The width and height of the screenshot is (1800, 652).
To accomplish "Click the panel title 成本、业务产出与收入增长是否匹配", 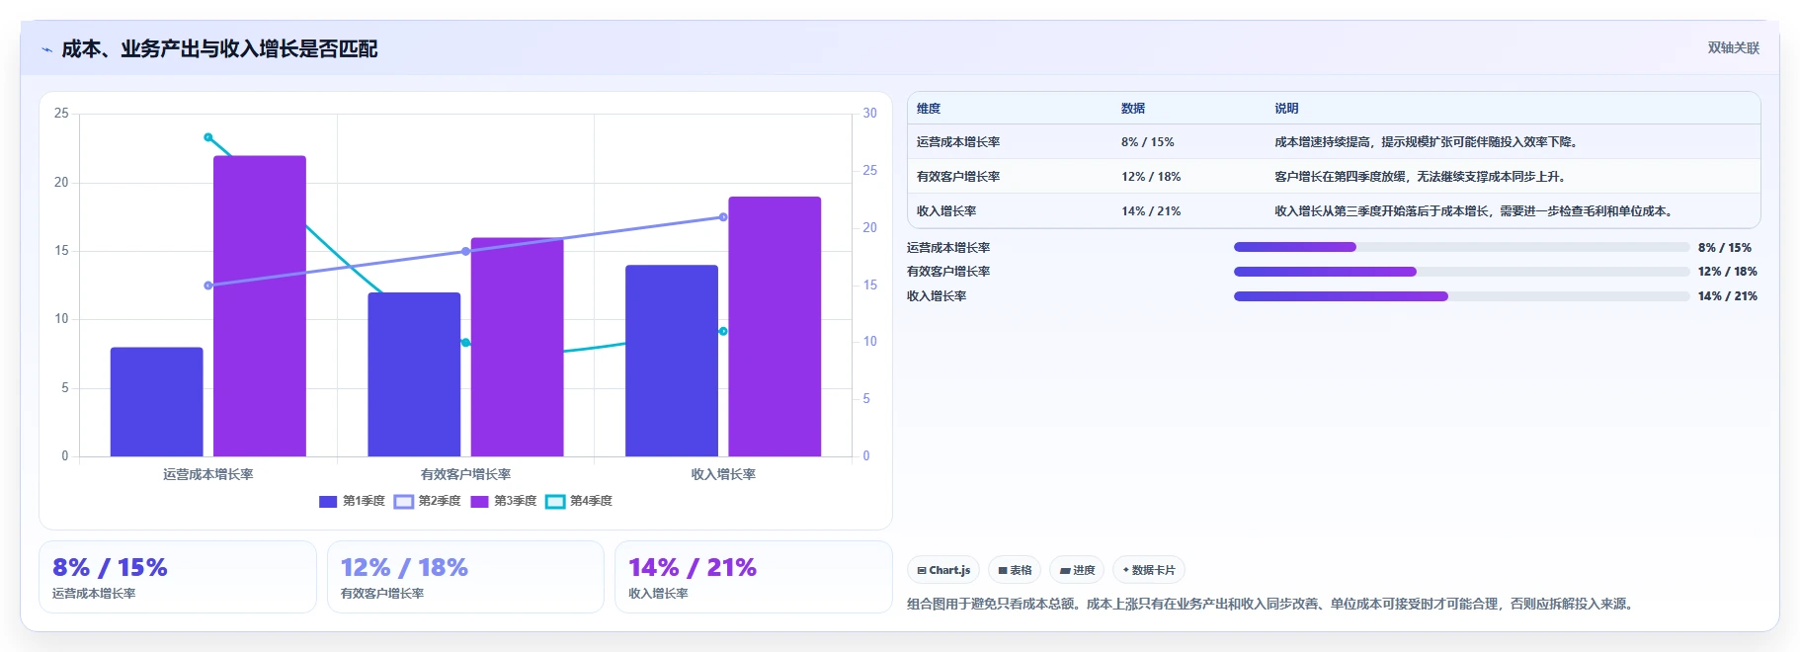I will click(x=219, y=49).
